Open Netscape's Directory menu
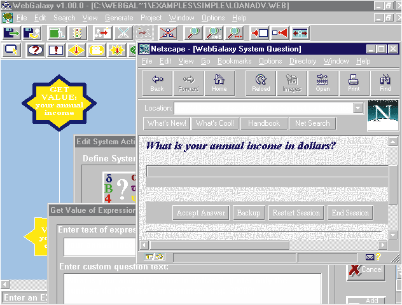 (x=303, y=61)
